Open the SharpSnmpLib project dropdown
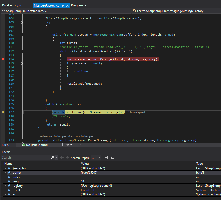Viewport: 221px width, 200px height. click(x=129, y=11)
